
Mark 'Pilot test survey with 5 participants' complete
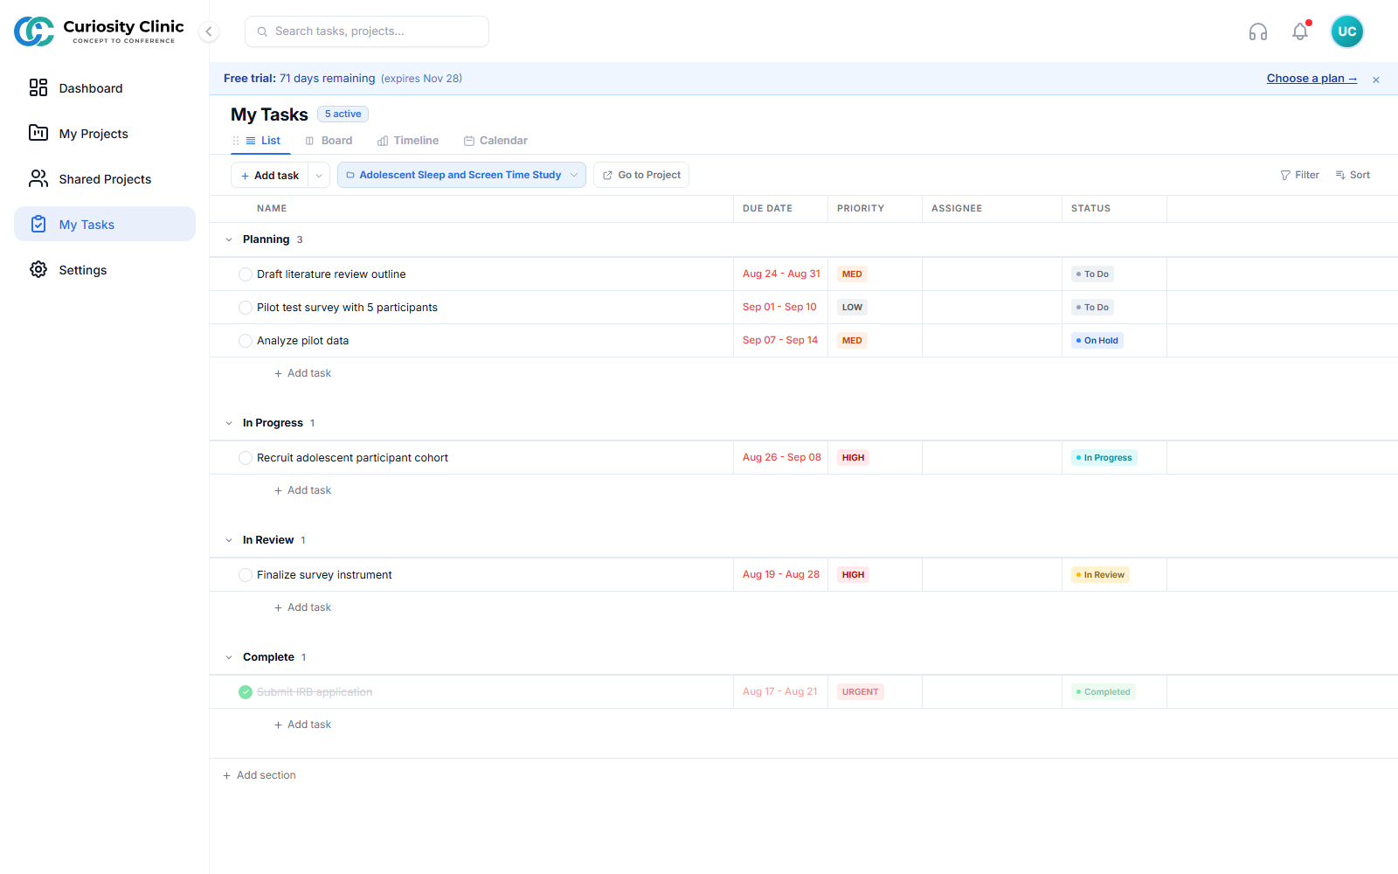pos(246,308)
